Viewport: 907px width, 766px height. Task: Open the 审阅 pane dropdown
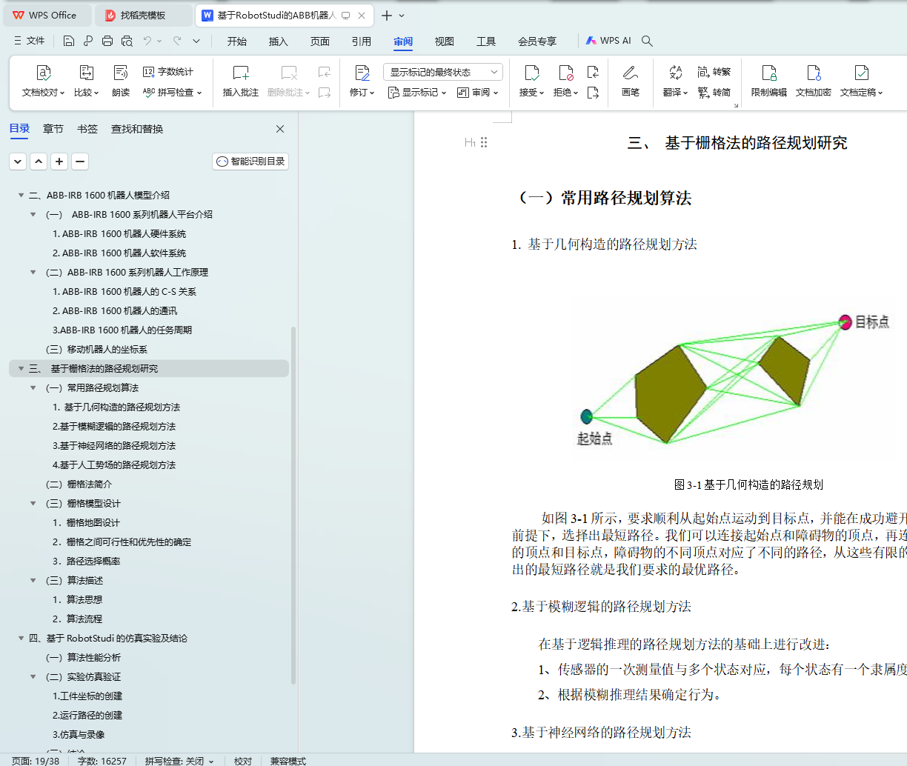[x=478, y=93]
